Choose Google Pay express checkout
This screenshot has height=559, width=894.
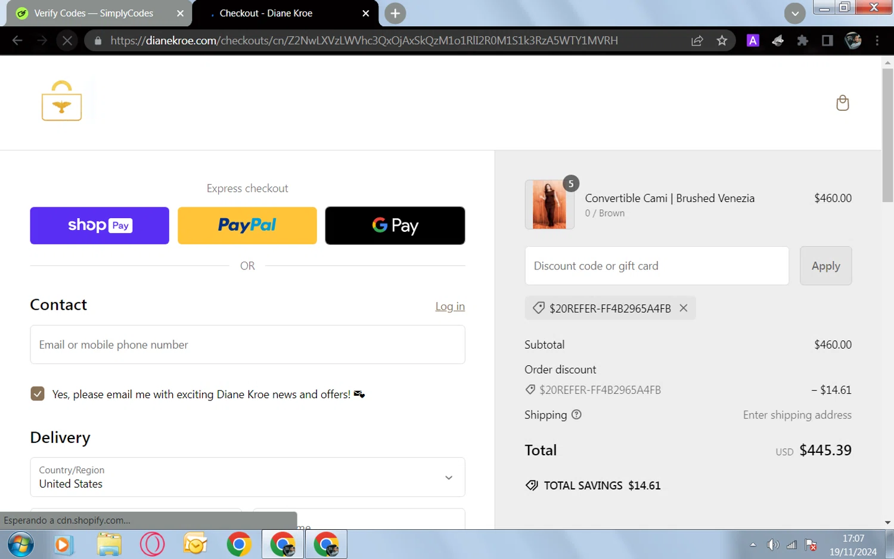tap(395, 225)
